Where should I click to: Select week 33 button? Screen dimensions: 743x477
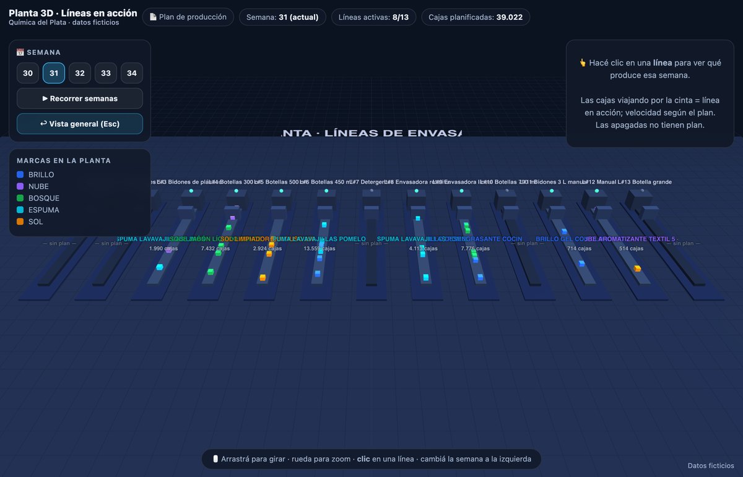click(x=106, y=73)
